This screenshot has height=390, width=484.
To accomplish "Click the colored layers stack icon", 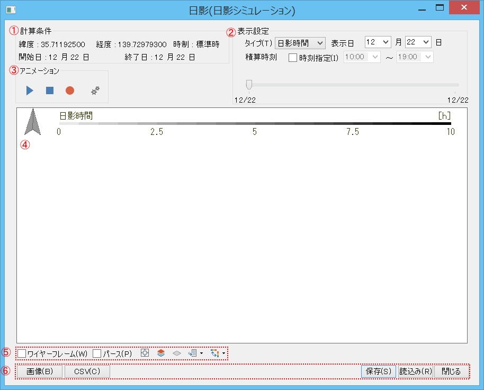I will click(161, 353).
